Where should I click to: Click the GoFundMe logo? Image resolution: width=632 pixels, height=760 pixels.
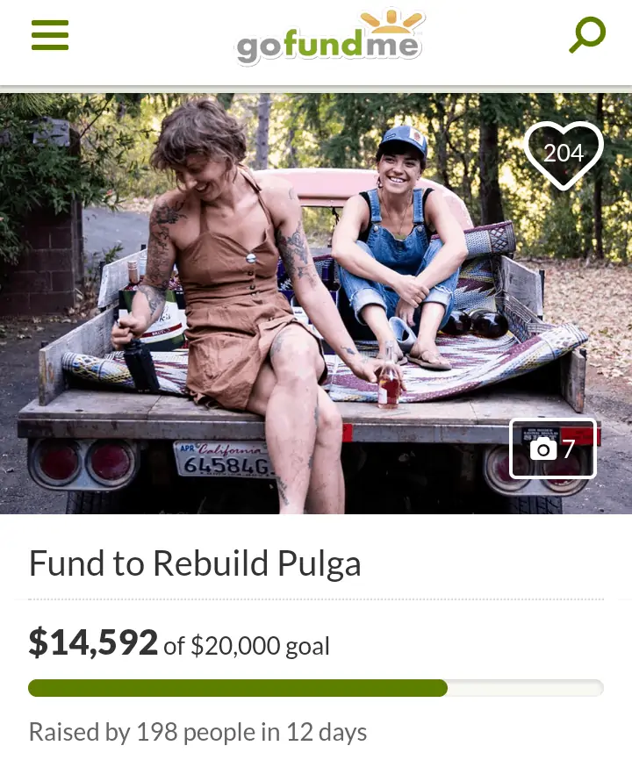(x=329, y=37)
